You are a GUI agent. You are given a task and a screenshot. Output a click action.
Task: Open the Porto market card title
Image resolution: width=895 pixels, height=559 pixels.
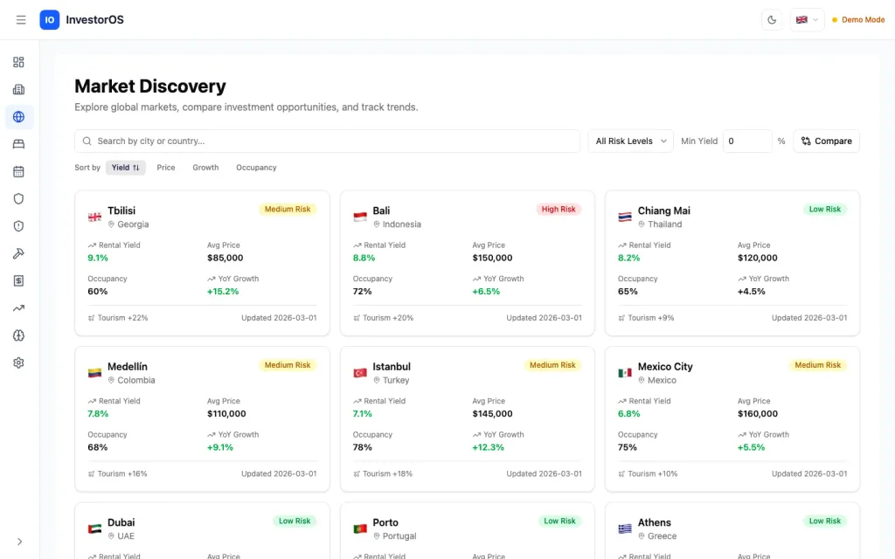pyautogui.click(x=385, y=522)
